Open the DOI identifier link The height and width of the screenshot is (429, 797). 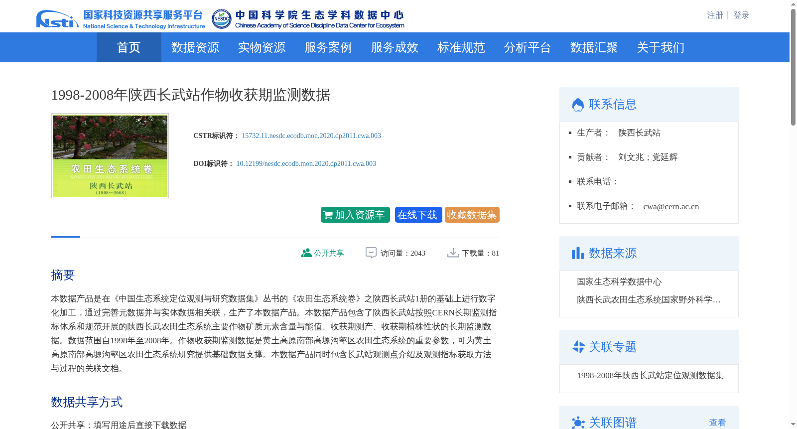[x=306, y=163]
